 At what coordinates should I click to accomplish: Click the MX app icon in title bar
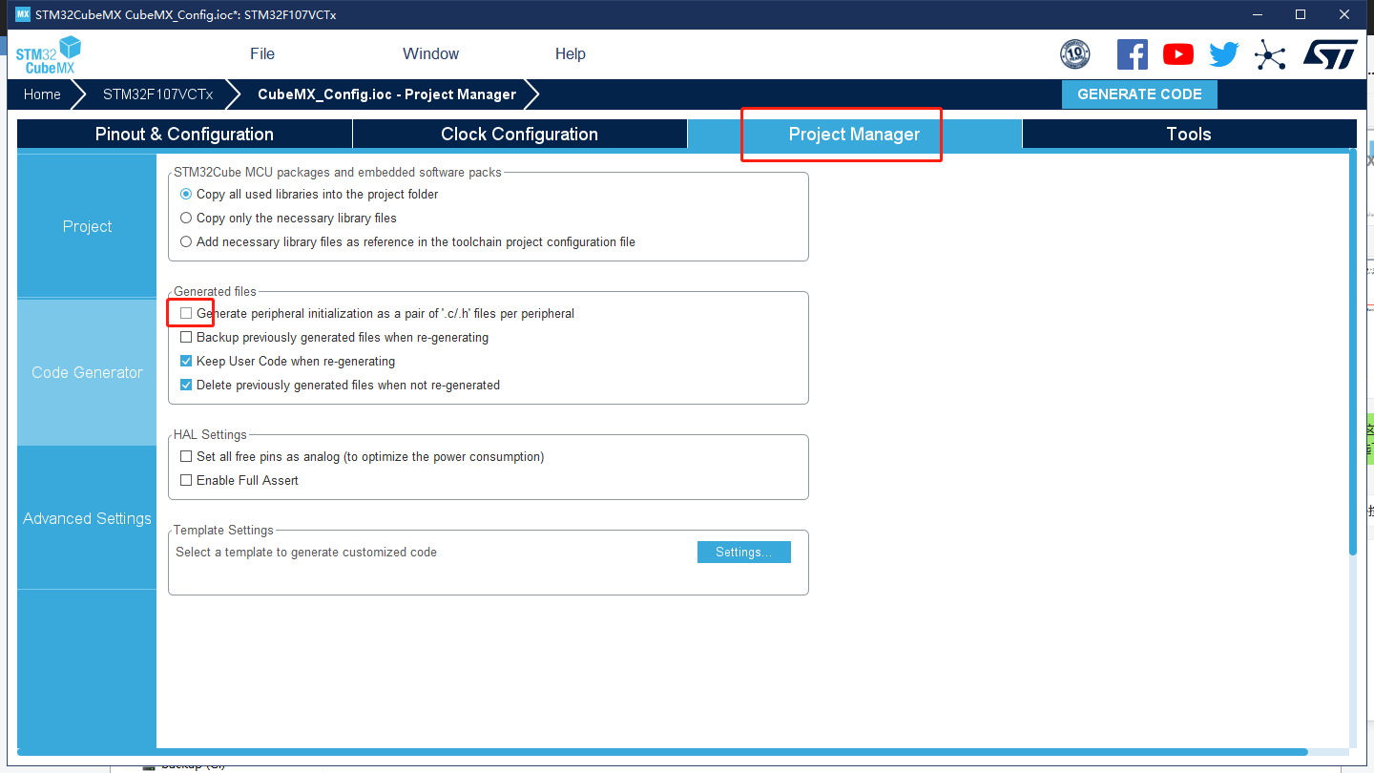point(23,14)
